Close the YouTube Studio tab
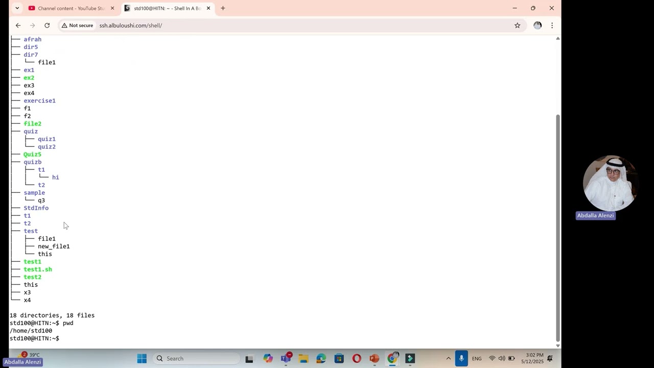Viewport: 654px width, 368px height. coord(112,8)
